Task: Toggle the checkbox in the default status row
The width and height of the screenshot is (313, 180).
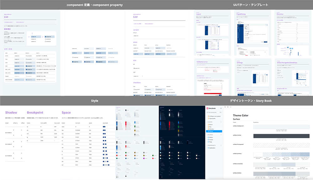Action: coord(26,56)
